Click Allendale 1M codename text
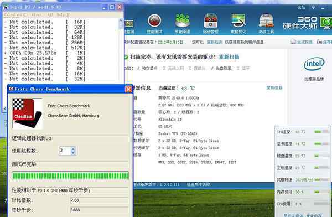The height and width of the screenshot is (217, 332). (x=170, y=120)
